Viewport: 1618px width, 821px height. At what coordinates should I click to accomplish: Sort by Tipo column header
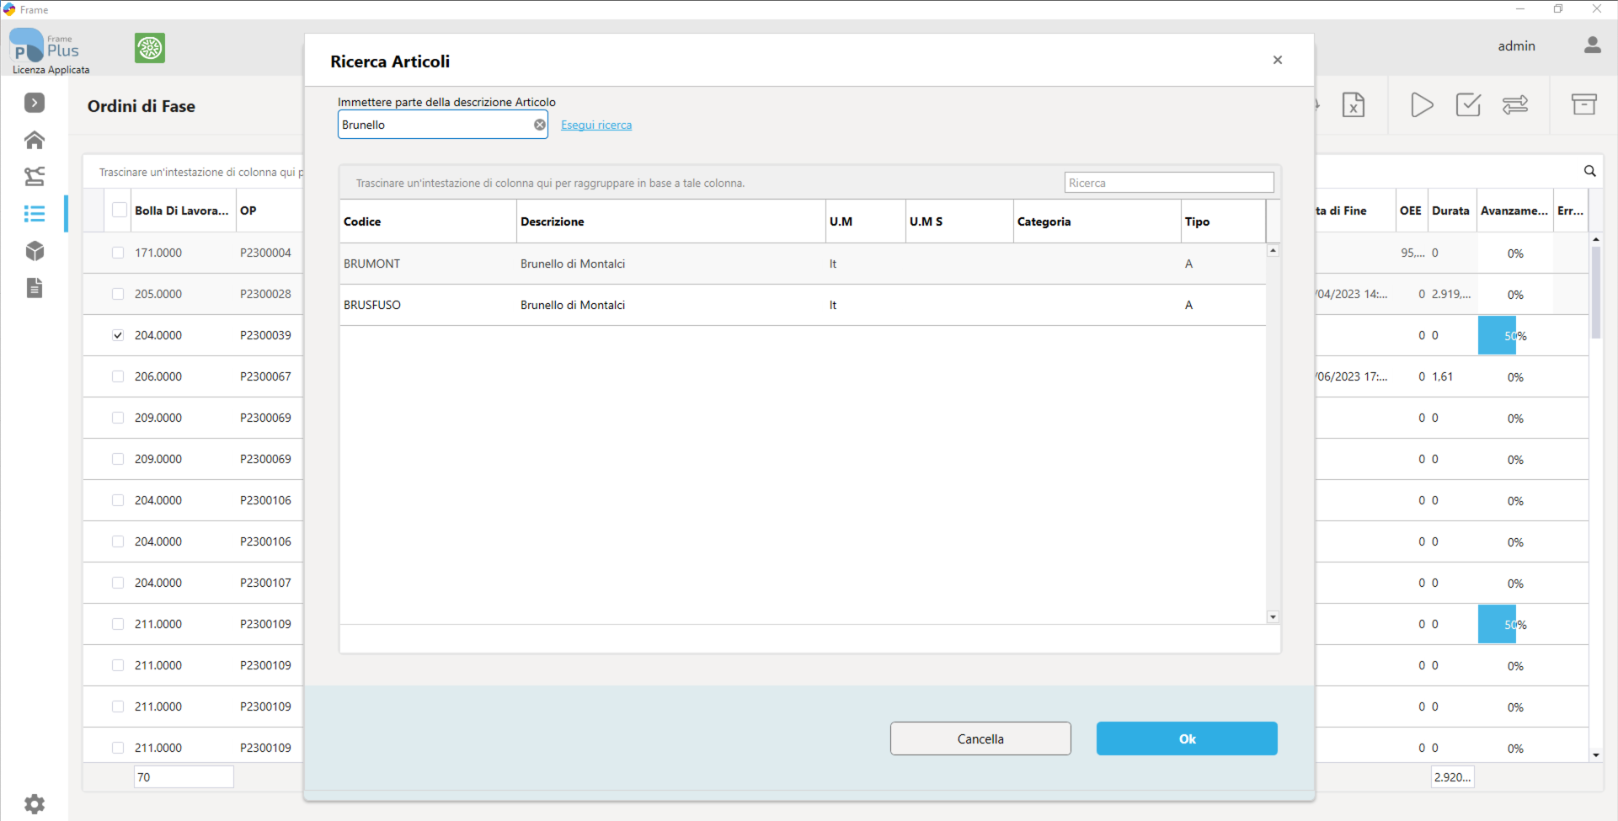pyautogui.click(x=1223, y=221)
